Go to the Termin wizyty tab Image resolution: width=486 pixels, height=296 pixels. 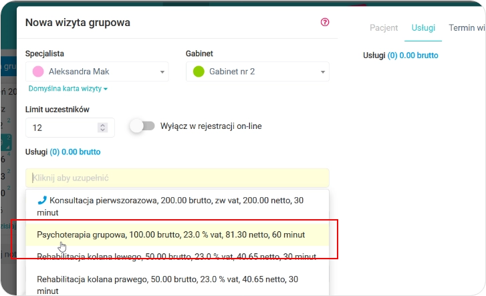(467, 28)
